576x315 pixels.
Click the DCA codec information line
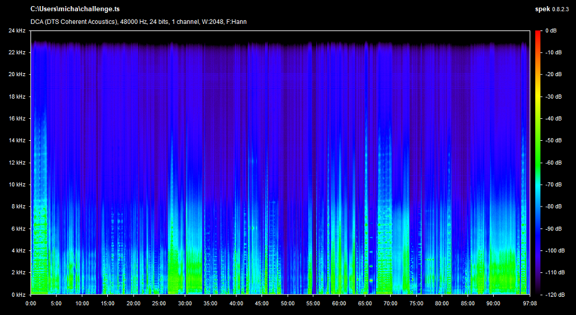pyautogui.click(x=138, y=22)
